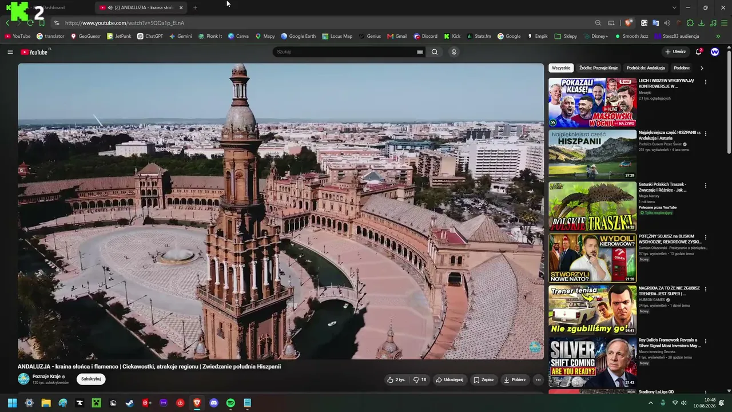Viewport: 732px width, 412px height.
Task: Click the Utwórz create button
Action: click(675, 52)
